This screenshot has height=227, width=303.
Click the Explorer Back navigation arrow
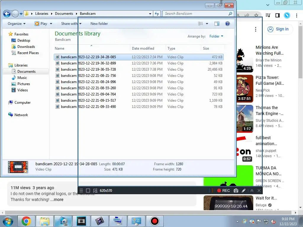point(7,14)
